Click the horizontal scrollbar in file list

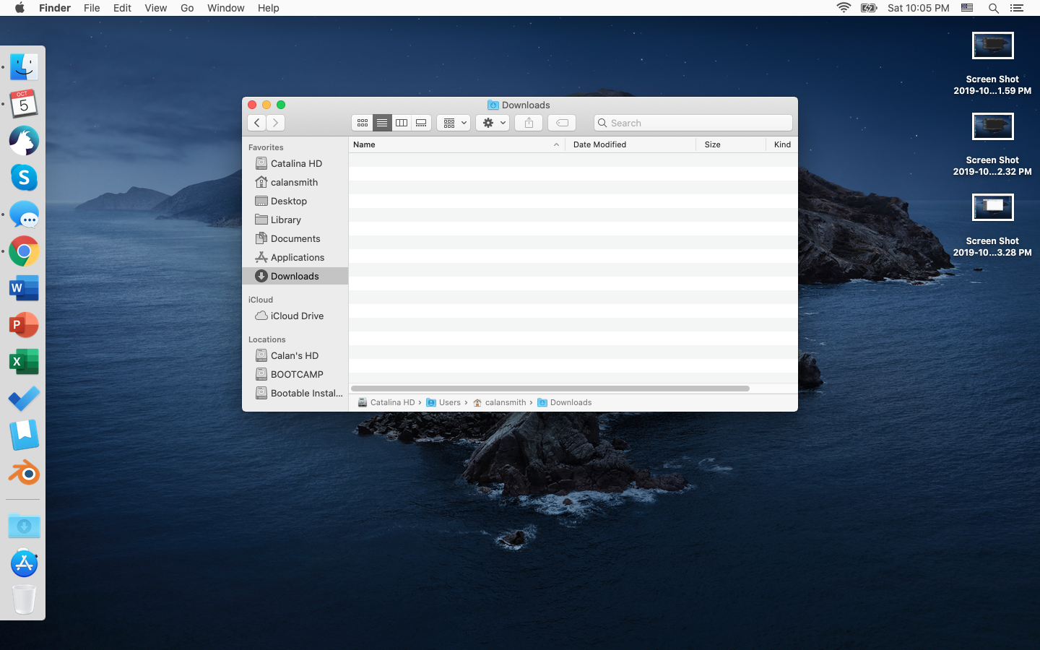click(550, 389)
